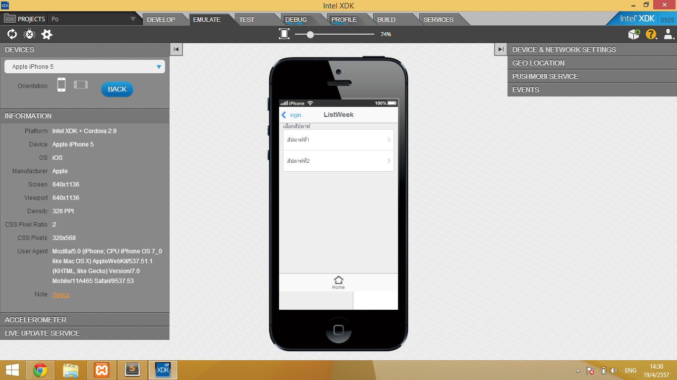Click the Screen resolution value 640x1136
Viewport: 677px width, 380px height.
[x=66, y=185]
